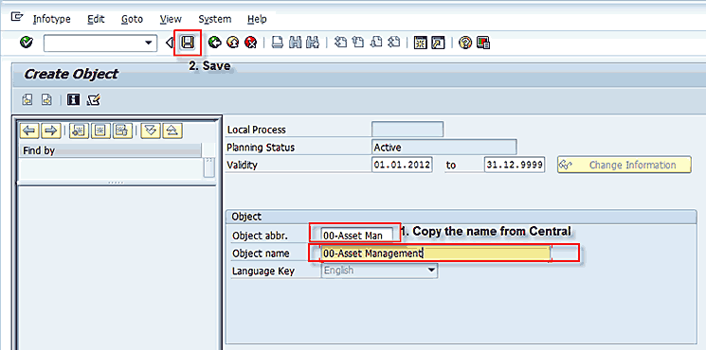
Task: Expand all with the down arrows button
Action: tap(151, 131)
